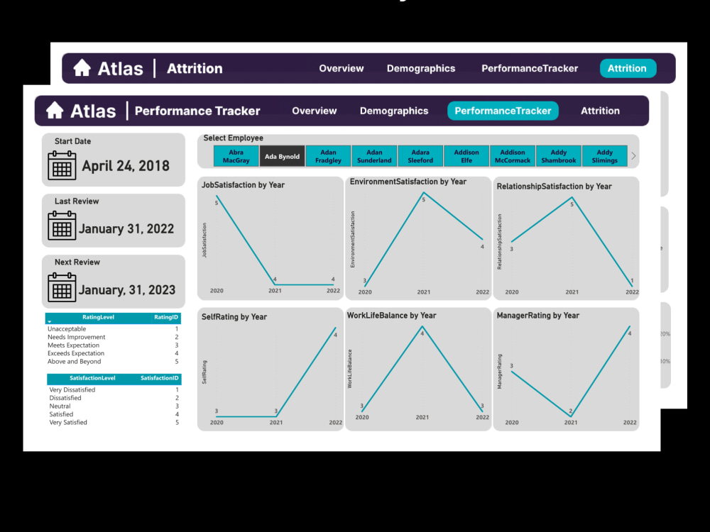This screenshot has height=532, width=710.
Task: Select employee Abra MacGray
Action: click(236, 155)
